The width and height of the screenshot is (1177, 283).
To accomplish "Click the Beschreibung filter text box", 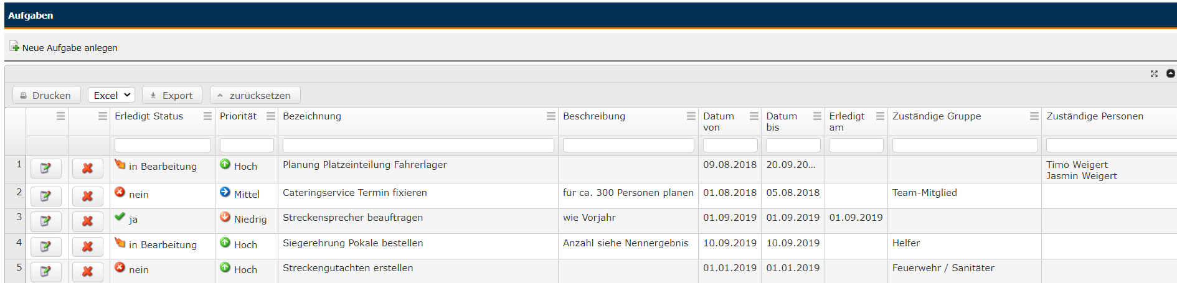I will coord(628,145).
